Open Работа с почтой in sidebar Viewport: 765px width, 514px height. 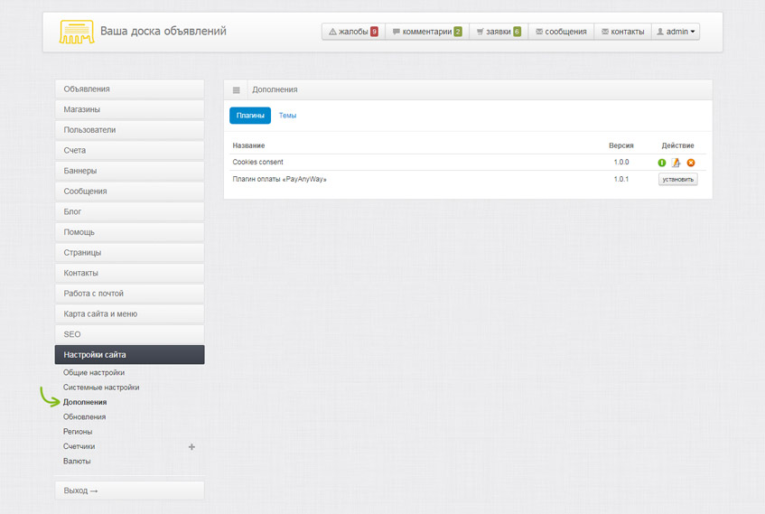tap(129, 294)
